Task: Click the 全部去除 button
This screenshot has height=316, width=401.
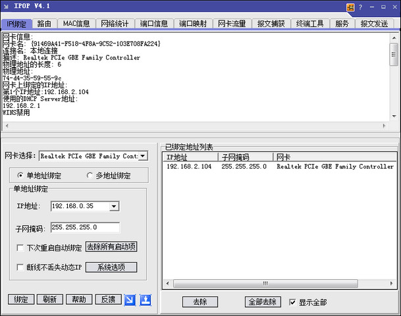Action: click(263, 302)
